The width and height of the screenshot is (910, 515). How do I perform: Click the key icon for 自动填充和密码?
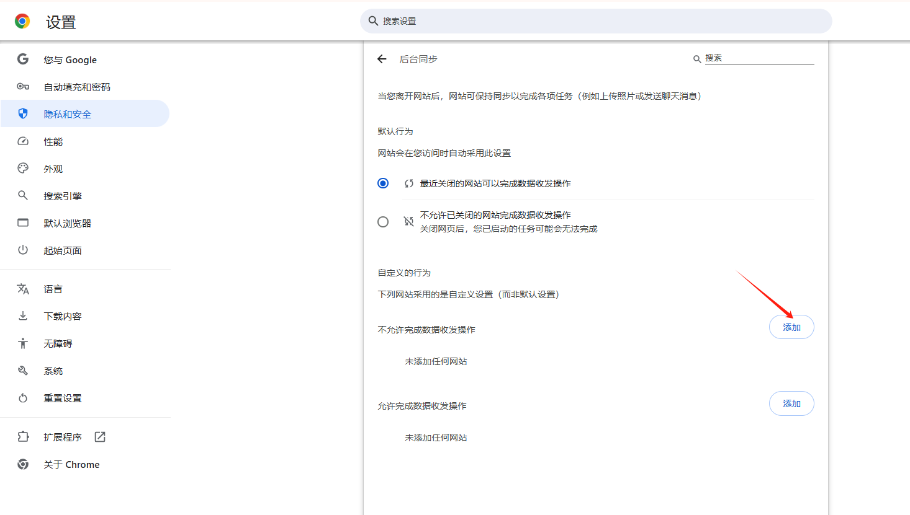click(23, 87)
